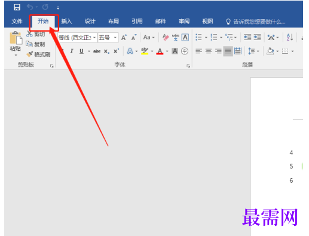Screen dimensions: 309x236
Task: Click the Sort A-Z icon
Action: tap(290, 37)
